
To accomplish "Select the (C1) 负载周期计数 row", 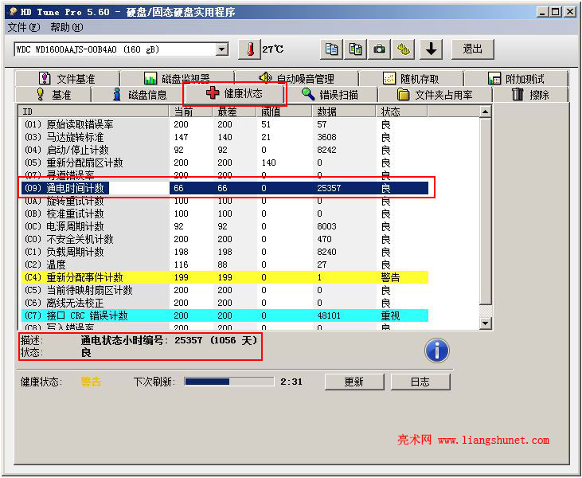I will 225,252.
